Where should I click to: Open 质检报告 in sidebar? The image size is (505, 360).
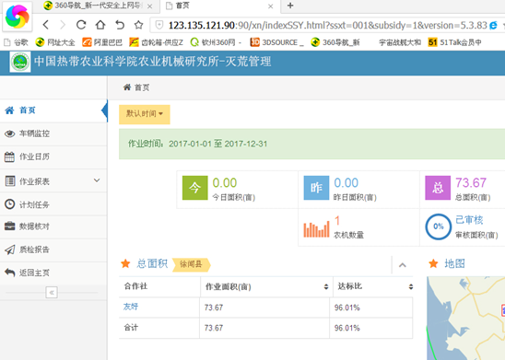tap(53, 250)
